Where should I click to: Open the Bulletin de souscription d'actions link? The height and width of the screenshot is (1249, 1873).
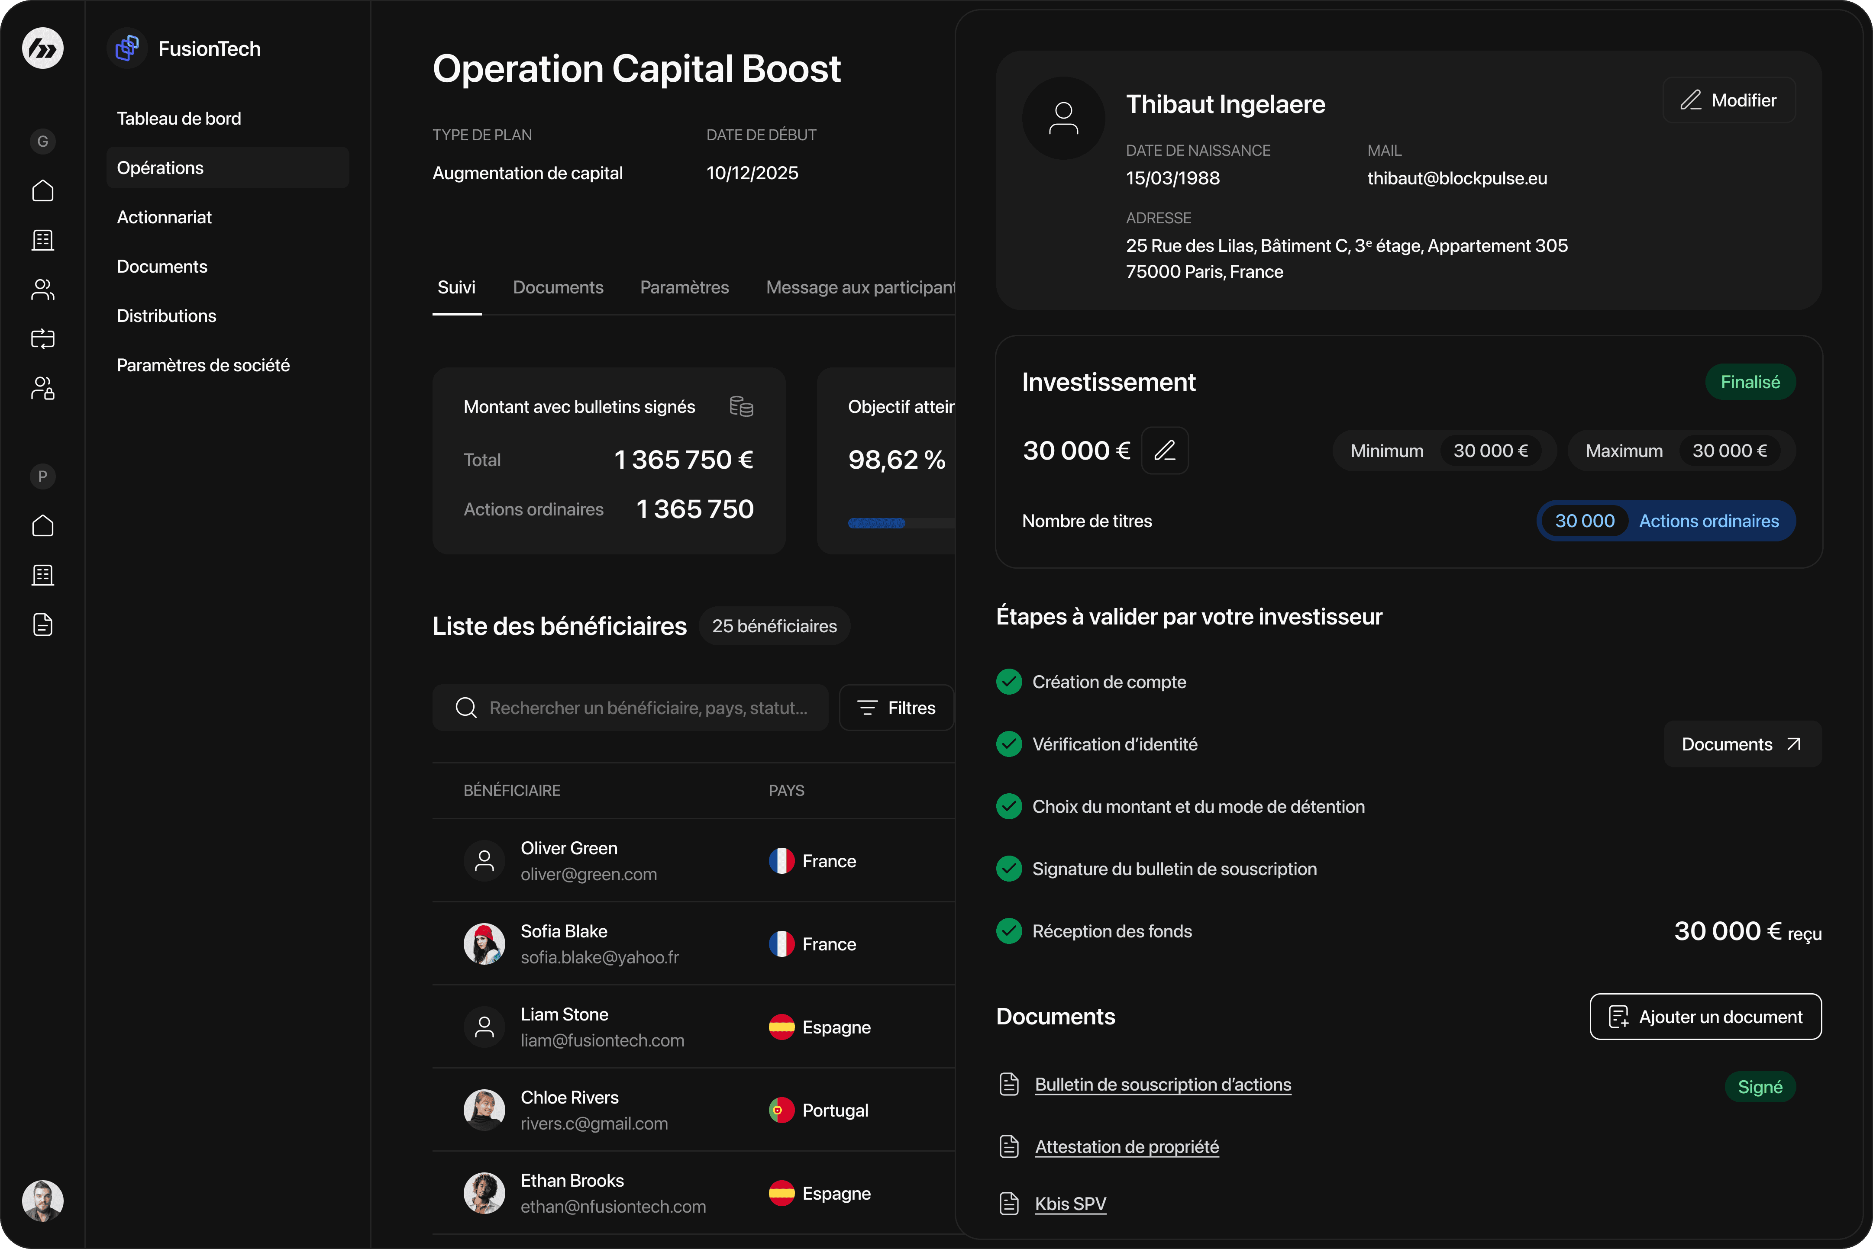point(1163,1085)
